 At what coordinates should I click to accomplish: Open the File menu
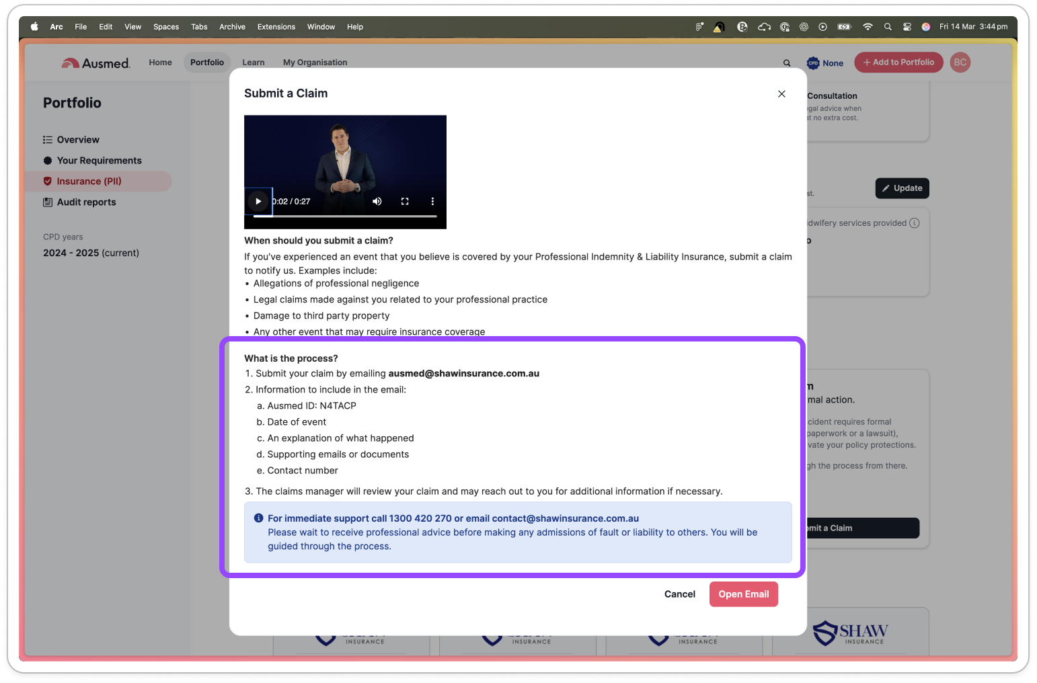(x=81, y=27)
